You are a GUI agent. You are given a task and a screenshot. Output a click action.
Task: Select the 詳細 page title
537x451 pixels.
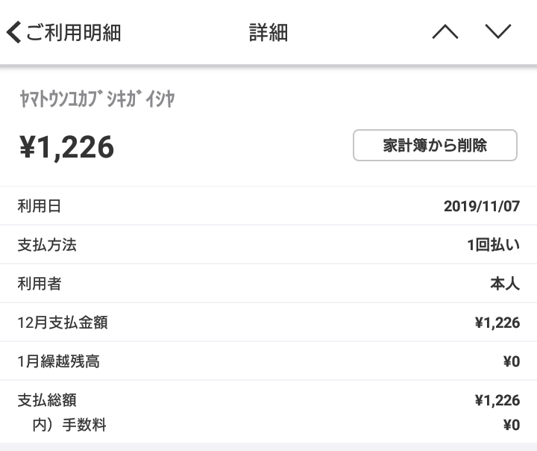[x=268, y=33]
